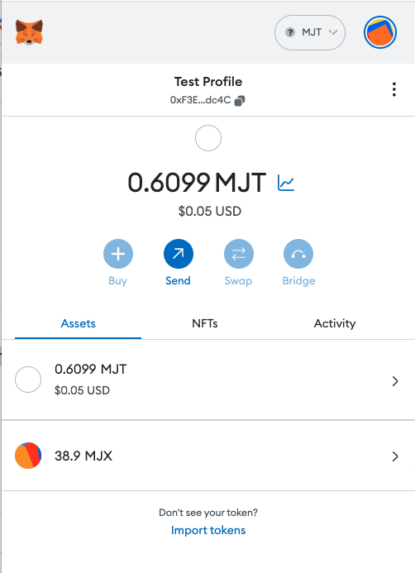Image resolution: width=415 pixels, height=573 pixels.
Task: Open the account avatar menu
Action: [x=380, y=32]
